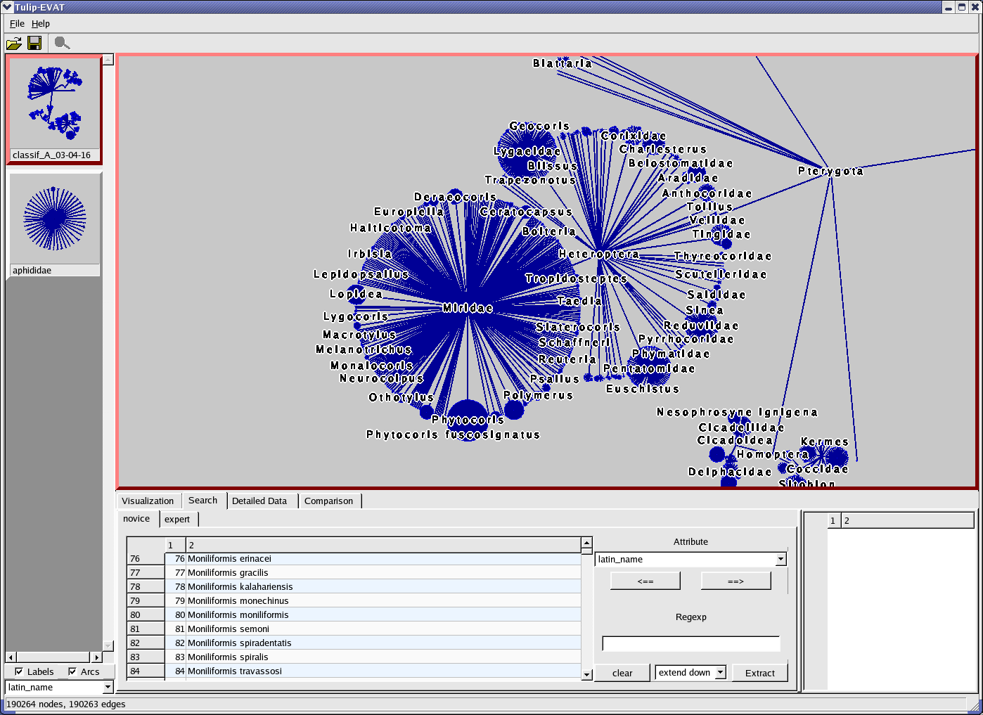
Task: Switch to the Comparison tab
Action: [x=328, y=501]
